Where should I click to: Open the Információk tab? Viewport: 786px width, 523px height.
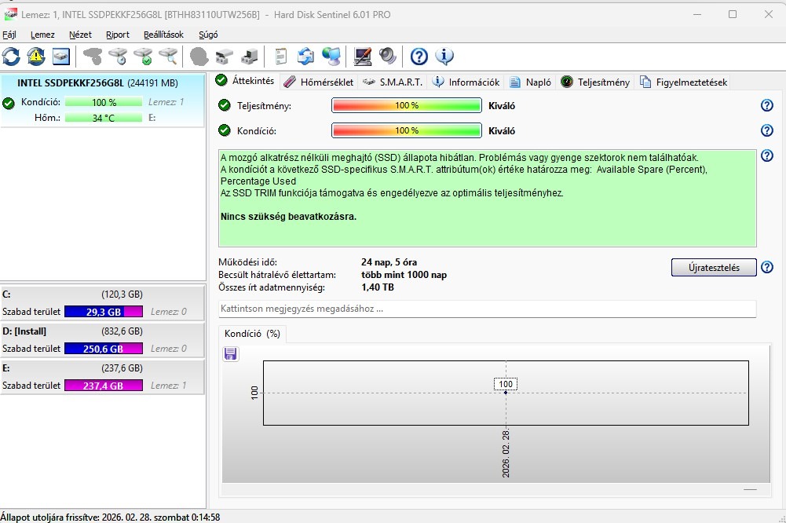coord(466,82)
